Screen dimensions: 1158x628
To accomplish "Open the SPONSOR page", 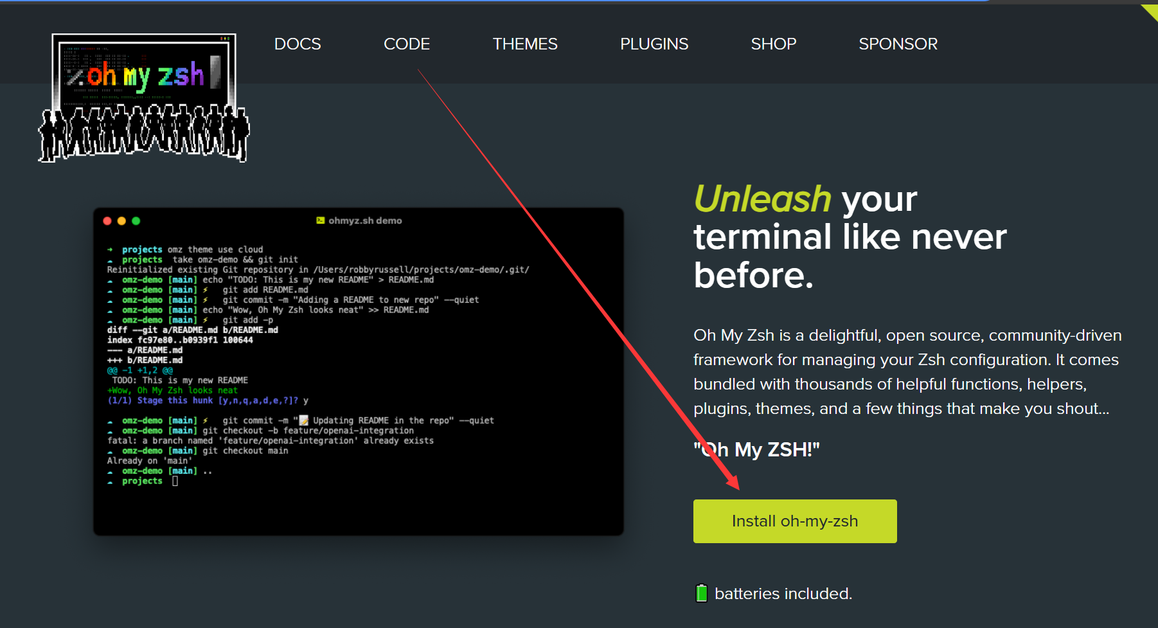I will click(898, 44).
